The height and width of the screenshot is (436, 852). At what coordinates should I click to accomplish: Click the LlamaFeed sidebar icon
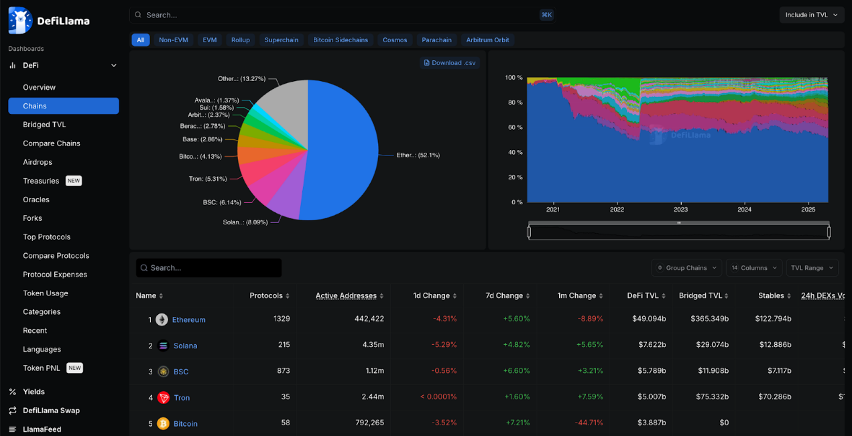[x=13, y=429]
